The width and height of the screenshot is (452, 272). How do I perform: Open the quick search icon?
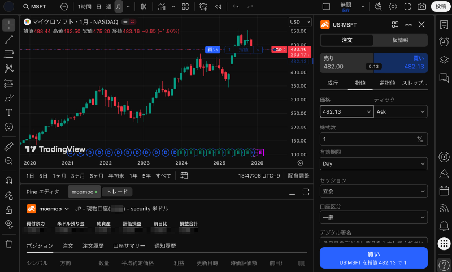(378, 7)
